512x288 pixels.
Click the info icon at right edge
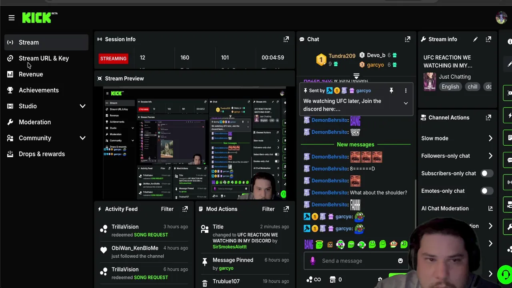tap(510, 42)
